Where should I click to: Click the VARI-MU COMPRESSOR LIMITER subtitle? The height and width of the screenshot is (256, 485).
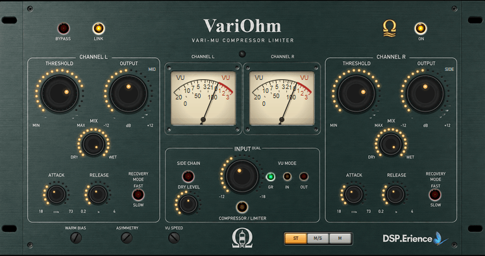click(243, 40)
